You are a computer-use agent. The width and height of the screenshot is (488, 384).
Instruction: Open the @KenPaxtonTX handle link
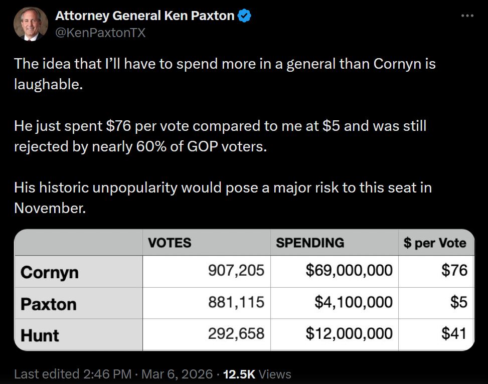coord(100,33)
